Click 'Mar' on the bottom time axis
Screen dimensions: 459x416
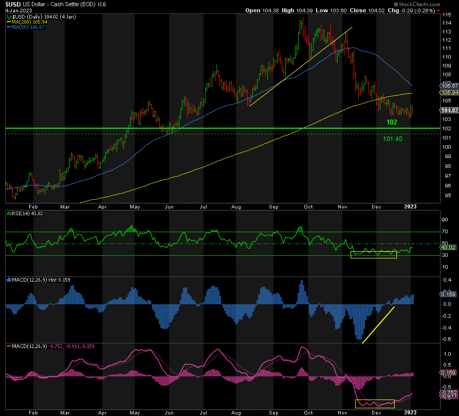(65, 413)
